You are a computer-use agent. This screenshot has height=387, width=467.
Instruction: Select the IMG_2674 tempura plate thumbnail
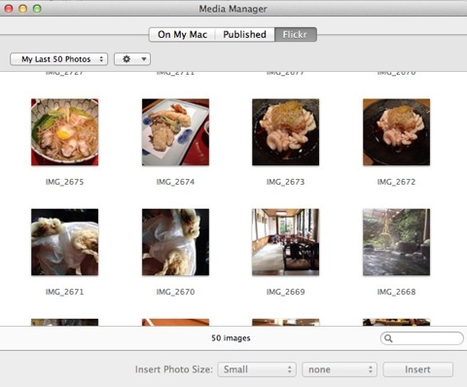coord(175,132)
